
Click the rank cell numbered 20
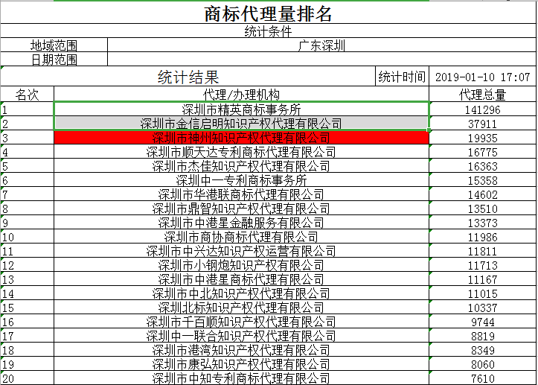point(28,379)
